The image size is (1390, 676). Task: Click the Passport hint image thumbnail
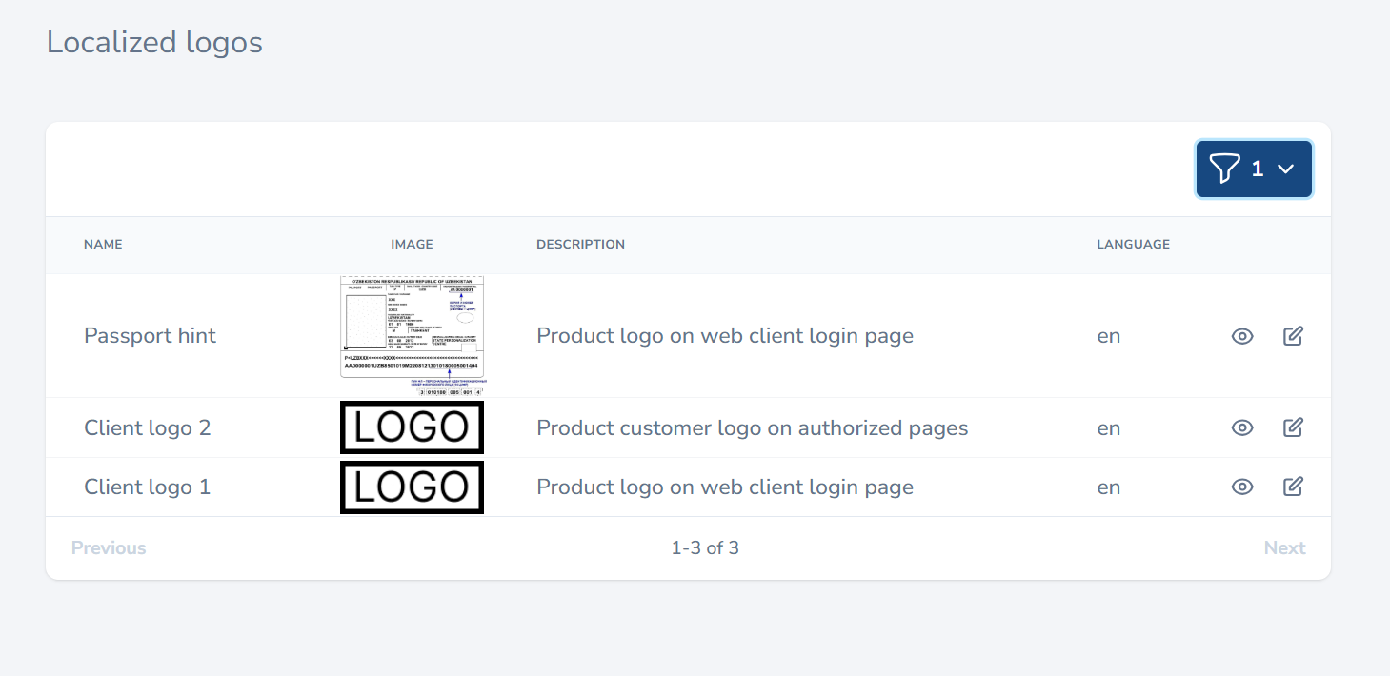click(x=412, y=335)
